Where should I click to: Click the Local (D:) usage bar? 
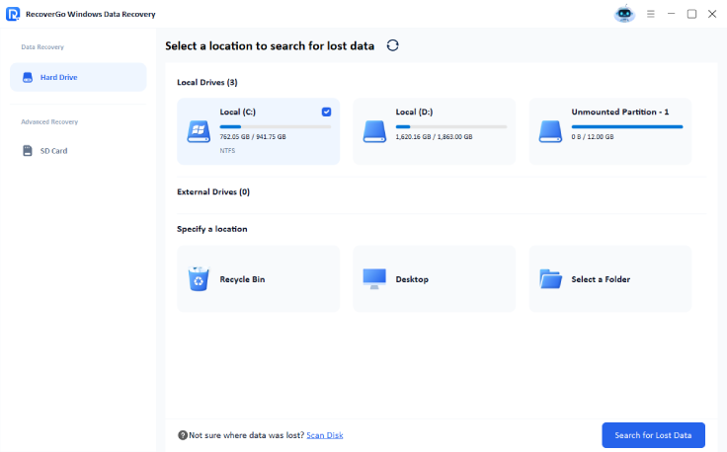(x=451, y=126)
